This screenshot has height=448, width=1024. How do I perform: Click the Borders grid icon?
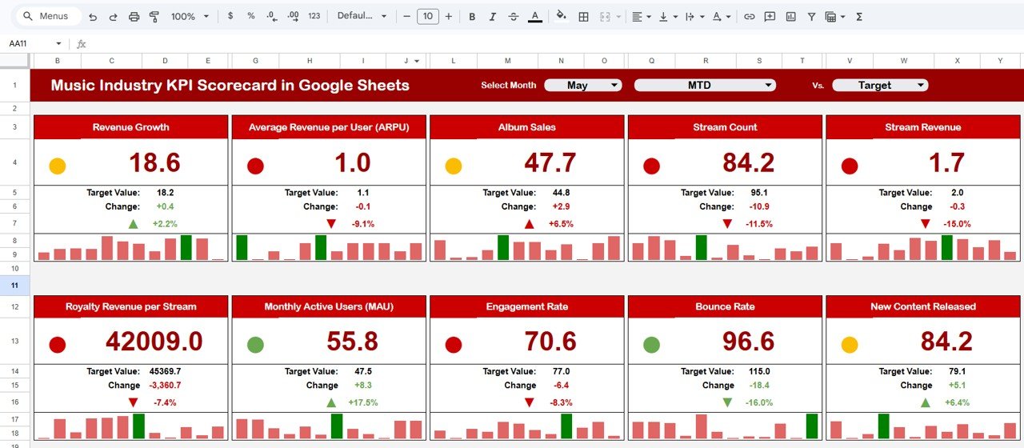[584, 17]
